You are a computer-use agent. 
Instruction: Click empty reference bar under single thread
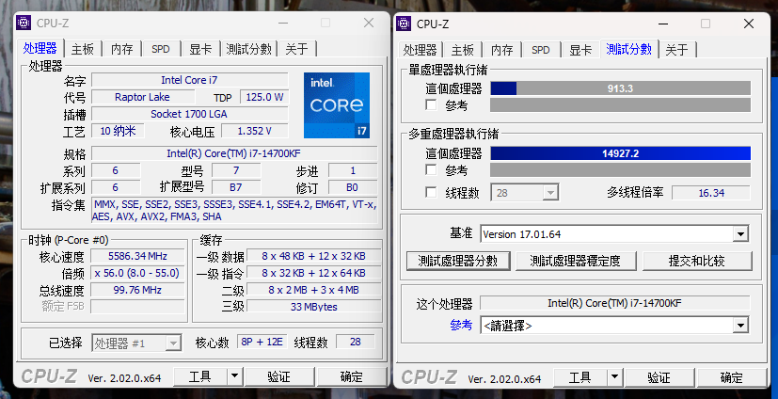(x=620, y=105)
